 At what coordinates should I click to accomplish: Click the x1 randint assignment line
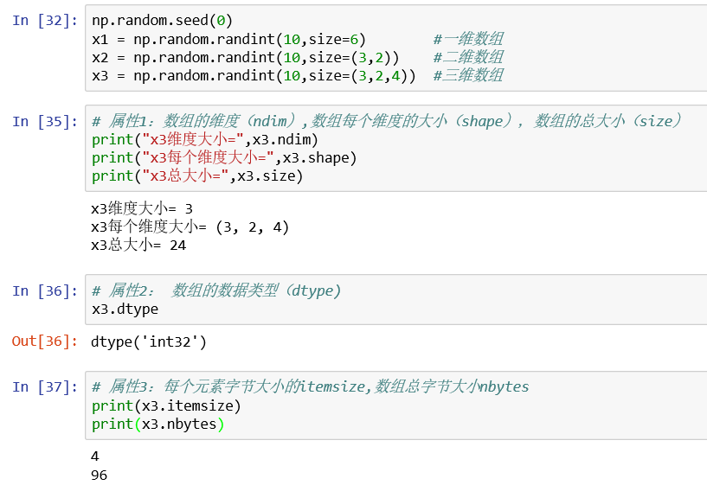[x=228, y=39]
